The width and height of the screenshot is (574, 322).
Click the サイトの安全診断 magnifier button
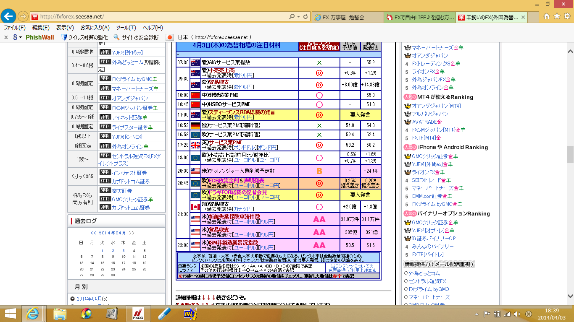tap(137, 37)
